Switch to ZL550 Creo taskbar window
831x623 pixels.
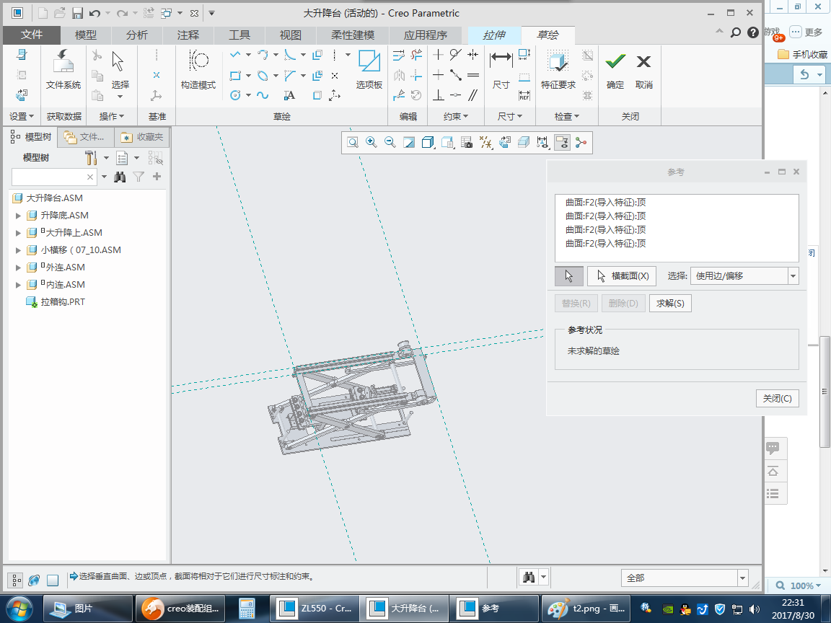(x=315, y=608)
